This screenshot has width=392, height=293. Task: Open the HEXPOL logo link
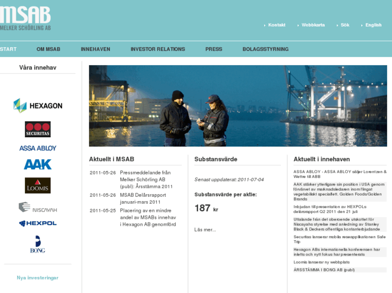(38, 223)
